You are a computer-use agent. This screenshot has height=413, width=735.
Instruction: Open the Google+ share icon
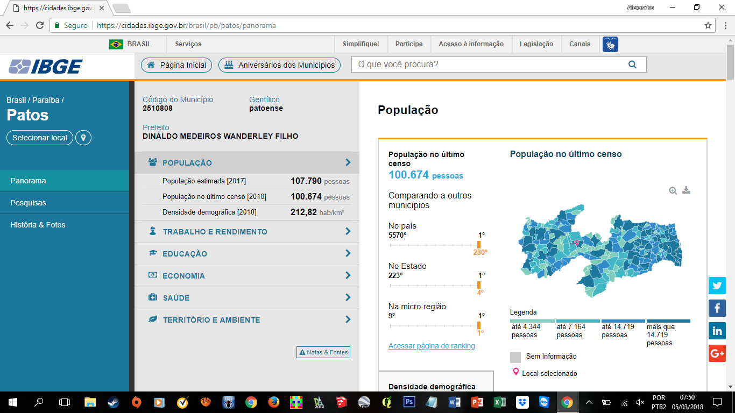[717, 353]
